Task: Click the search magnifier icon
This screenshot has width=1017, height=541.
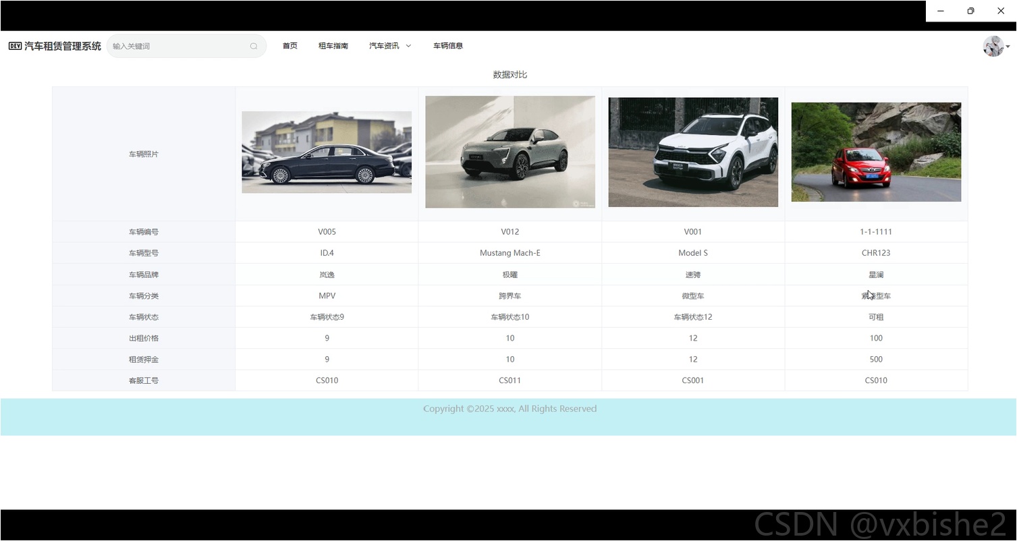Action: click(254, 47)
